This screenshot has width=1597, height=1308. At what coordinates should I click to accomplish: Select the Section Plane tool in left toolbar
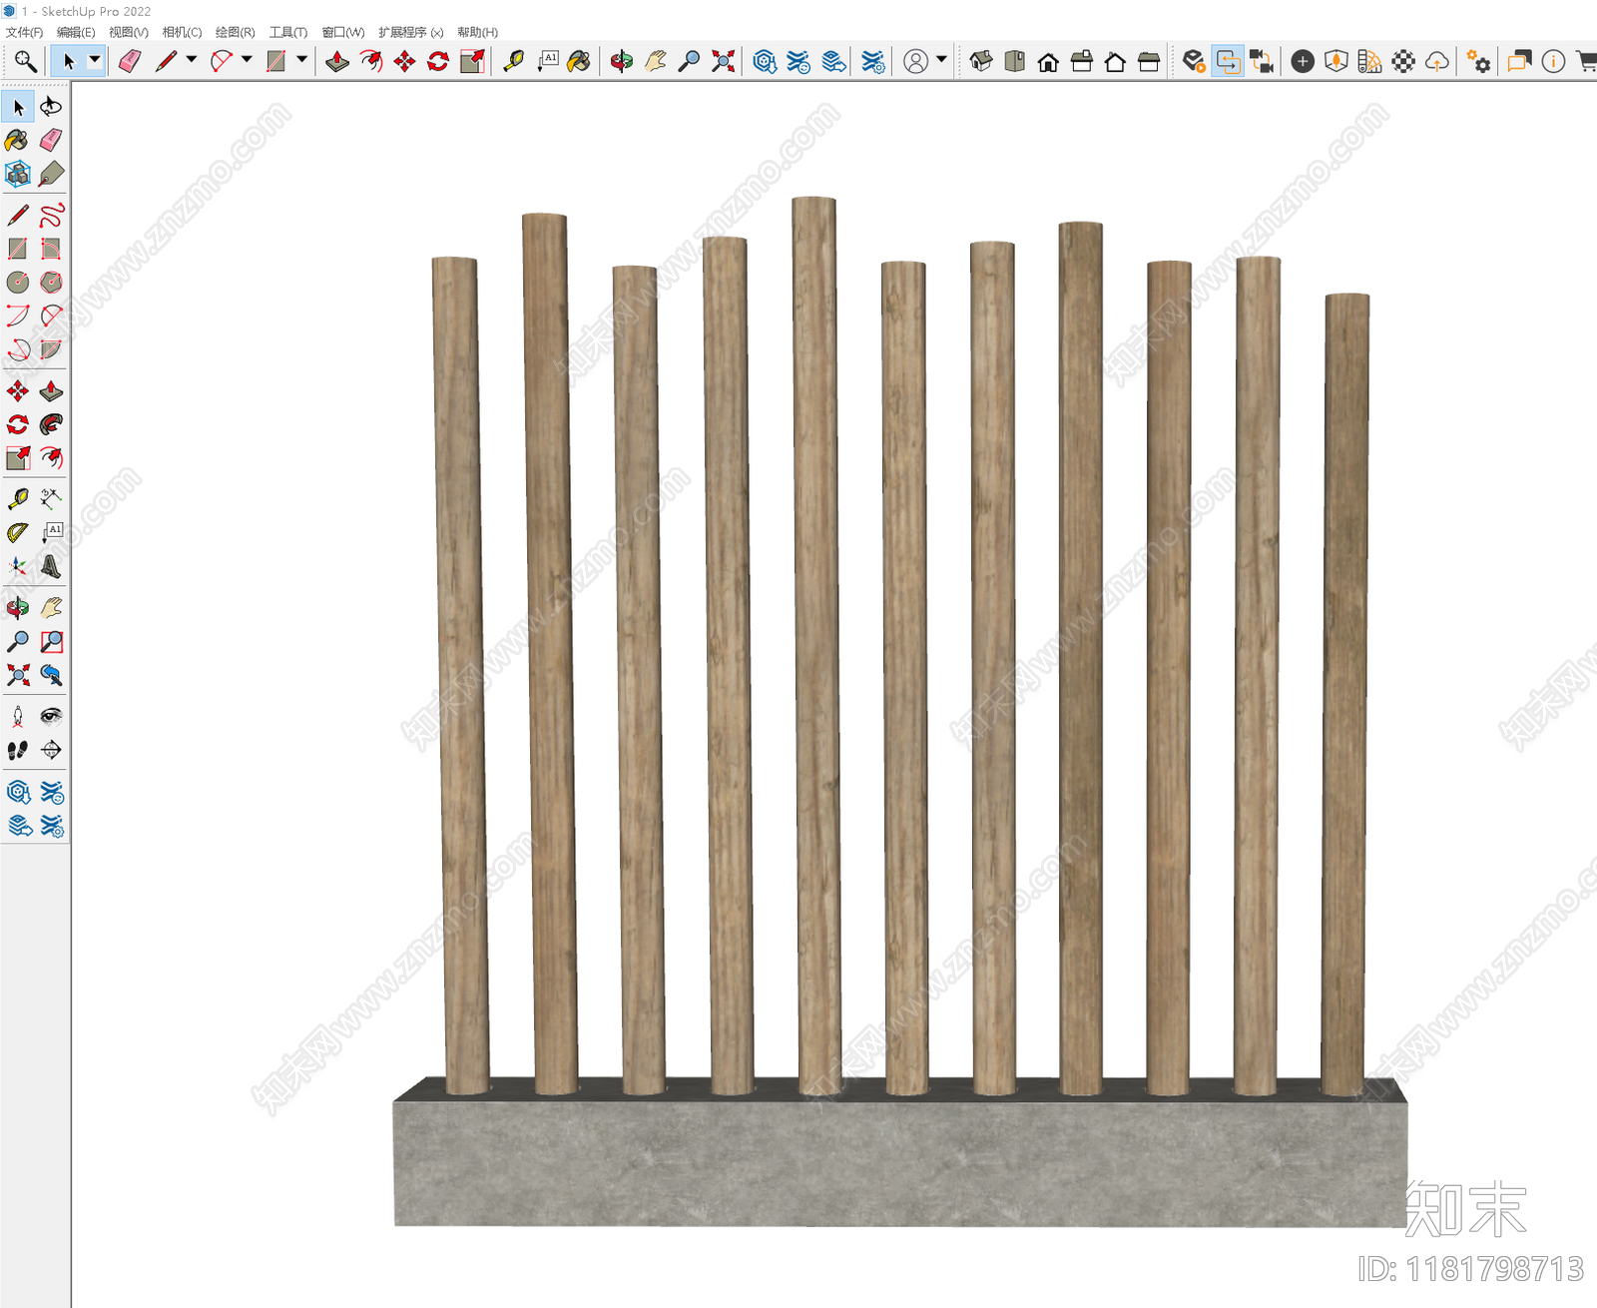[x=51, y=750]
